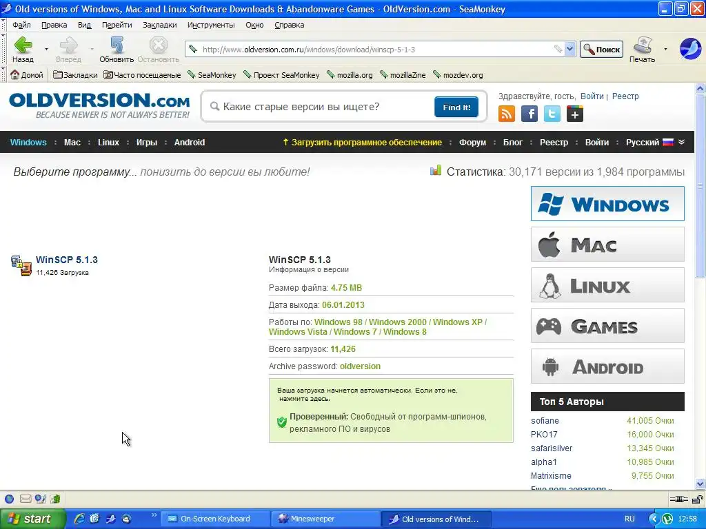Viewport: 706px width, 529px height.
Task: Click the Закладки folder on bookmarks bar
Action: pyautogui.click(x=75, y=74)
